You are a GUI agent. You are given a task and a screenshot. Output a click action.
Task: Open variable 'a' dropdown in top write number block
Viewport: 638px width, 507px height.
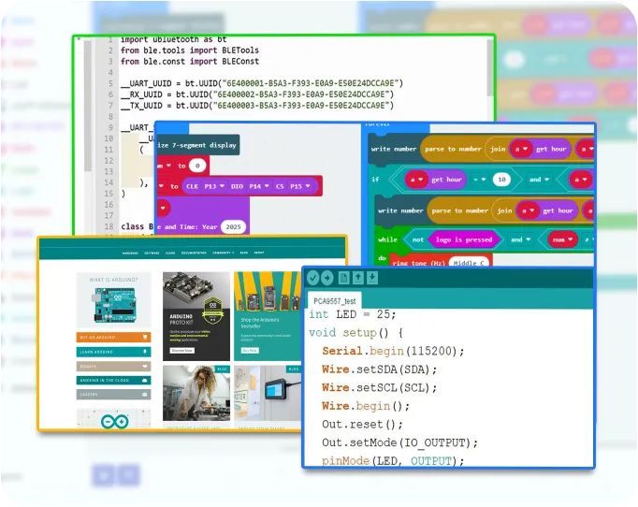tap(521, 149)
